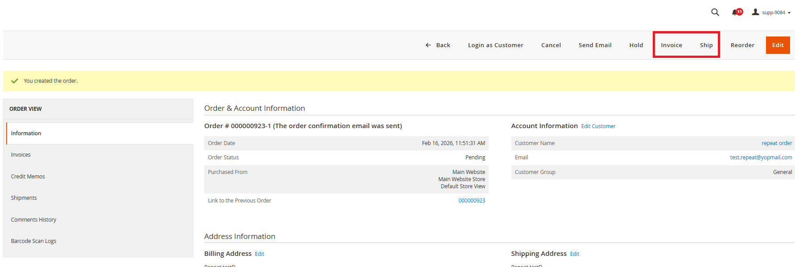Click the Edit Customer link
Screen dimensions: 795x267
[x=598, y=126]
